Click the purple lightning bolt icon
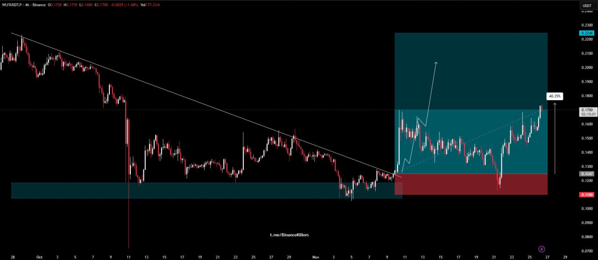Screen dimensions: 598x260 point(541,249)
